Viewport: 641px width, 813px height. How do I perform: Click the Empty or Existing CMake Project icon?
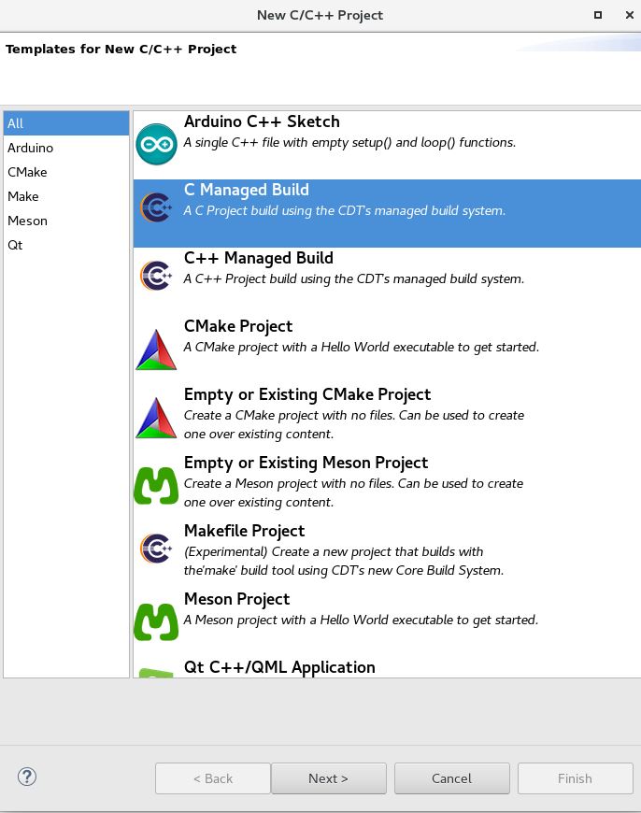[x=156, y=418]
